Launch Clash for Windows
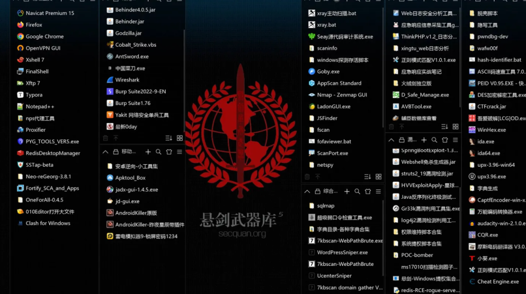The image size is (526, 294). point(44,224)
